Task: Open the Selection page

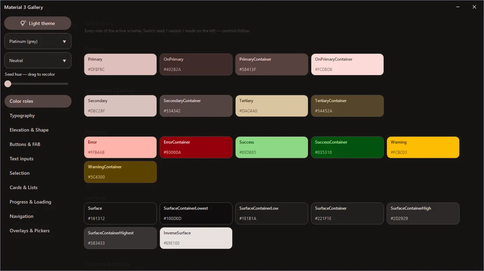Action: (x=38, y=173)
